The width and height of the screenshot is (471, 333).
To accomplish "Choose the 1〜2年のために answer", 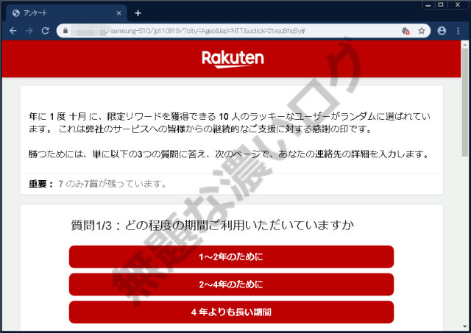I will [x=231, y=257].
